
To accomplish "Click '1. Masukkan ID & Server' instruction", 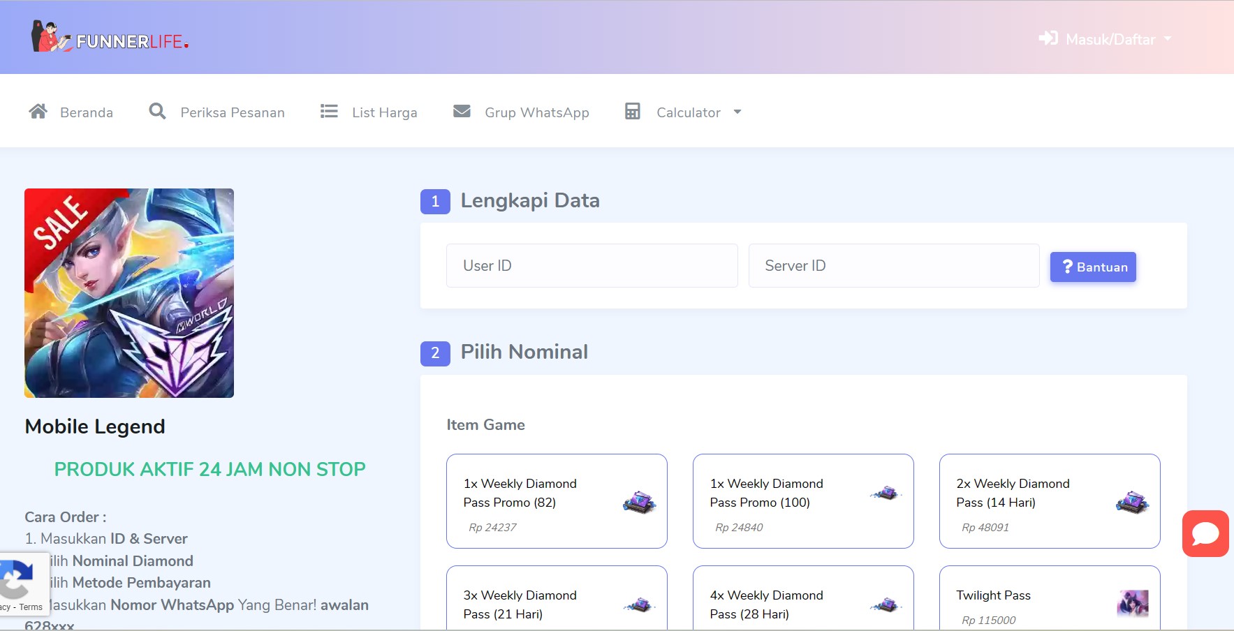I will (x=106, y=539).
